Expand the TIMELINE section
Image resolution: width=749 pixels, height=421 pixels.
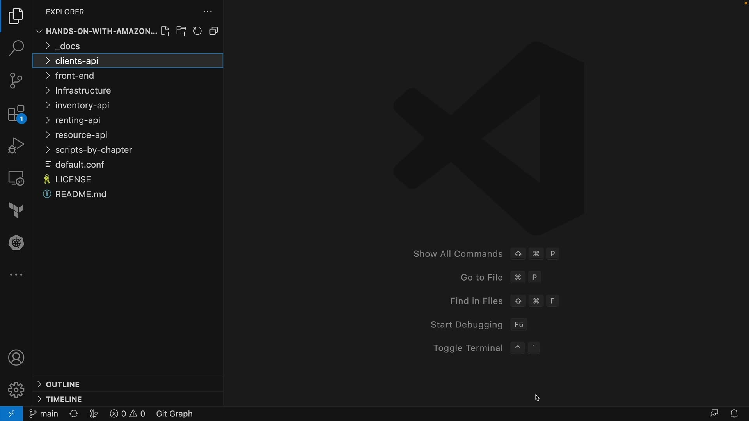click(64, 399)
